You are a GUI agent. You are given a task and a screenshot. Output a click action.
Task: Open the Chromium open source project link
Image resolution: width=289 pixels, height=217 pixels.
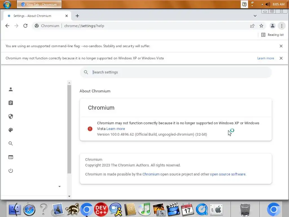click(x=151, y=174)
